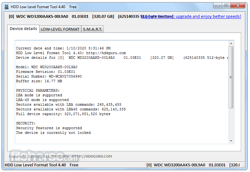Image resolution: width=250 pixels, height=172 pixels.
Task: Click the Device details for [0] line
Action: tap(122, 58)
